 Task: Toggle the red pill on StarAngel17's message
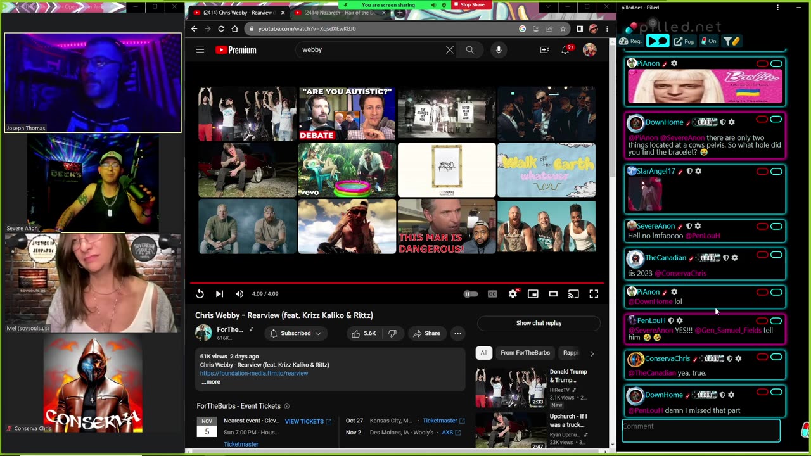pos(762,171)
